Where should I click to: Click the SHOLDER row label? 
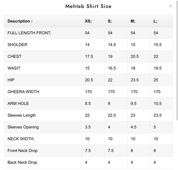click(x=17, y=45)
